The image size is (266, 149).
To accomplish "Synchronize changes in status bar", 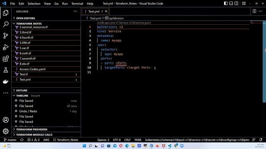I will (22, 140).
